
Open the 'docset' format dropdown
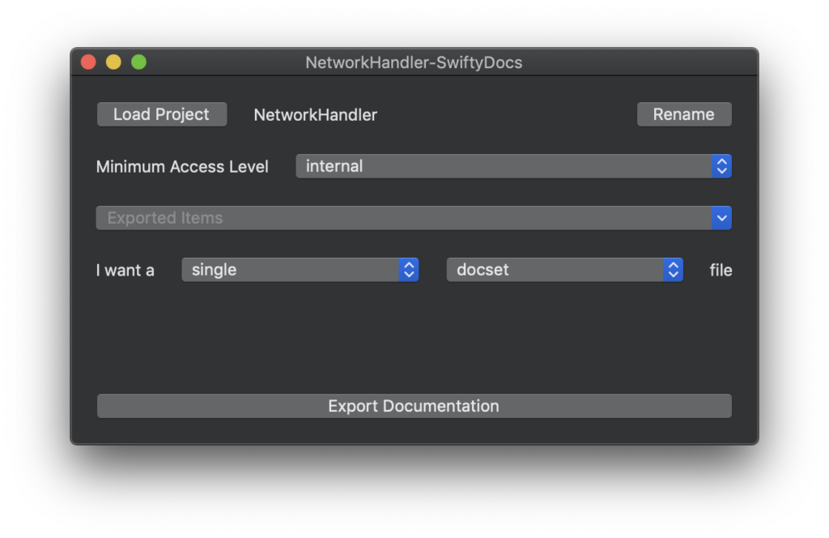click(x=564, y=270)
